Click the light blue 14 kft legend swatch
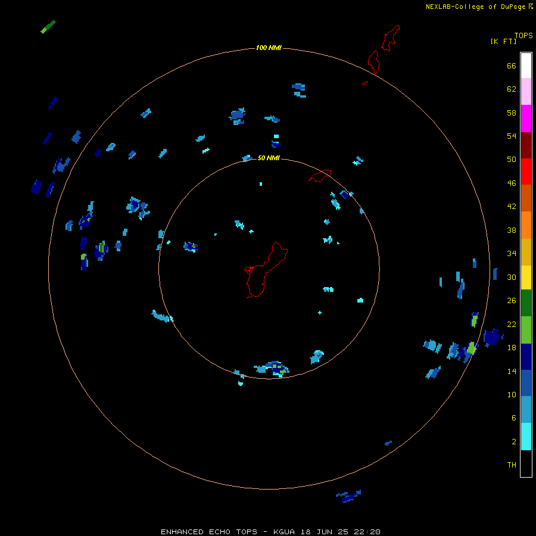 click(526, 409)
